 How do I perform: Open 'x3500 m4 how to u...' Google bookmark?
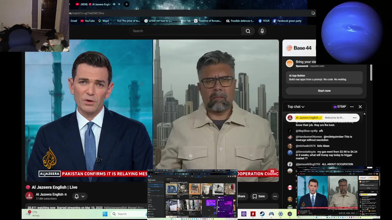(x=158, y=21)
